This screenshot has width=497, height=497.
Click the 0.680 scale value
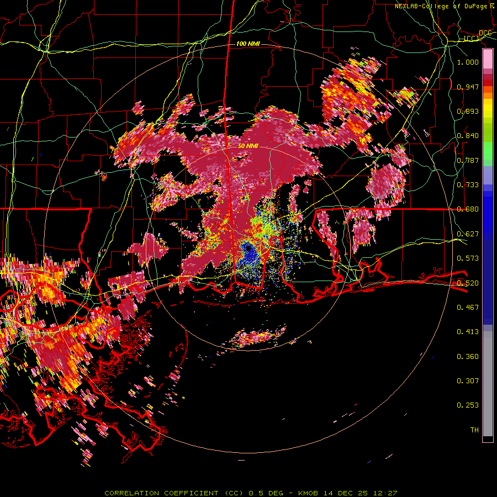[x=468, y=209]
